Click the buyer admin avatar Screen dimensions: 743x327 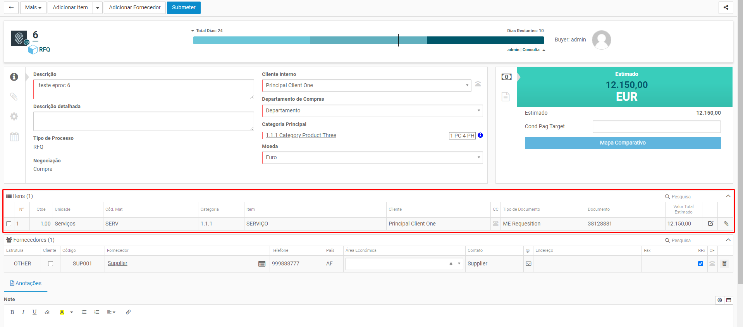[x=601, y=40]
